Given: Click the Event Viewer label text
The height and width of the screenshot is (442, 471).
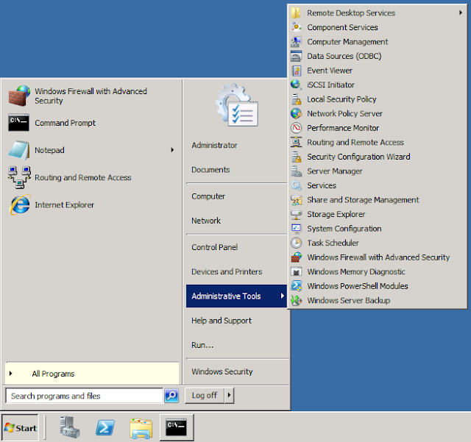Looking at the screenshot, I should tap(330, 71).
